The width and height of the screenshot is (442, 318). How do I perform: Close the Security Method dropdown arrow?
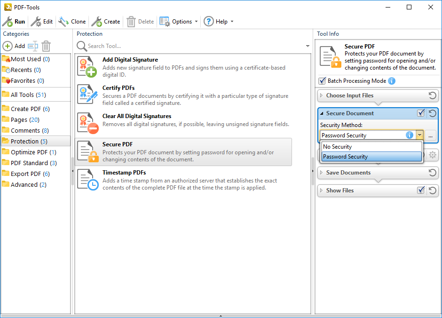[419, 135]
